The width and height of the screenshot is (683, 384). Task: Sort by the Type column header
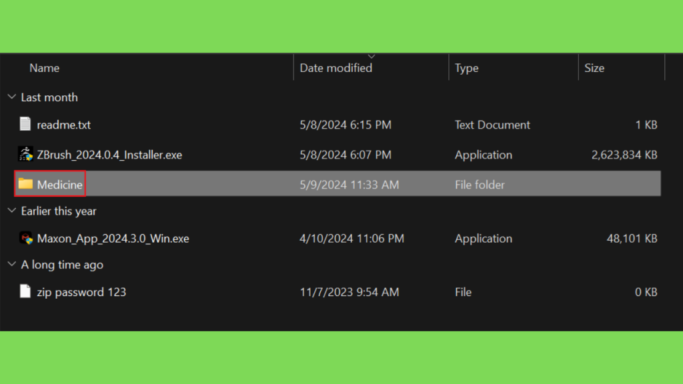[x=466, y=69]
